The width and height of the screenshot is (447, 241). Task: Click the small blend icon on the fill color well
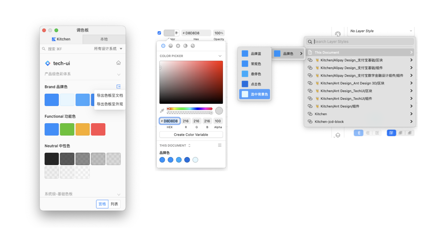(177, 33)
